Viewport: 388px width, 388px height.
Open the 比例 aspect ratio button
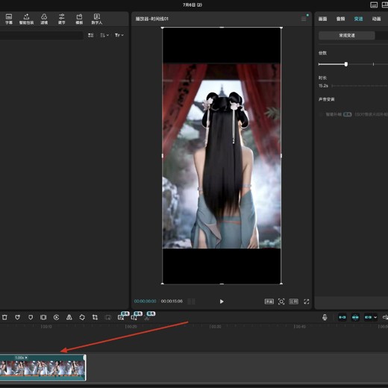coord(293,301)
